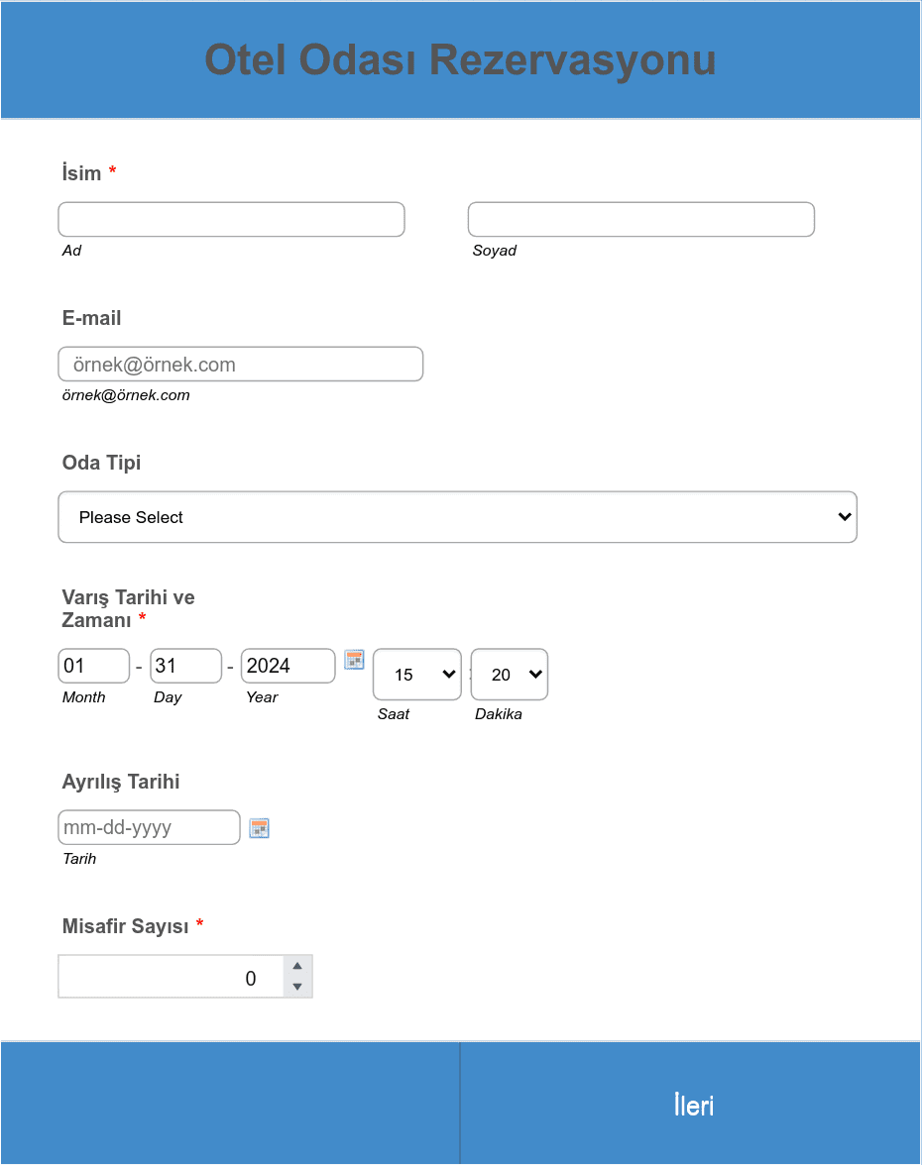
Task: Increase guest count with up arrow
Action: pyautogui.click(x=297, y=966)
